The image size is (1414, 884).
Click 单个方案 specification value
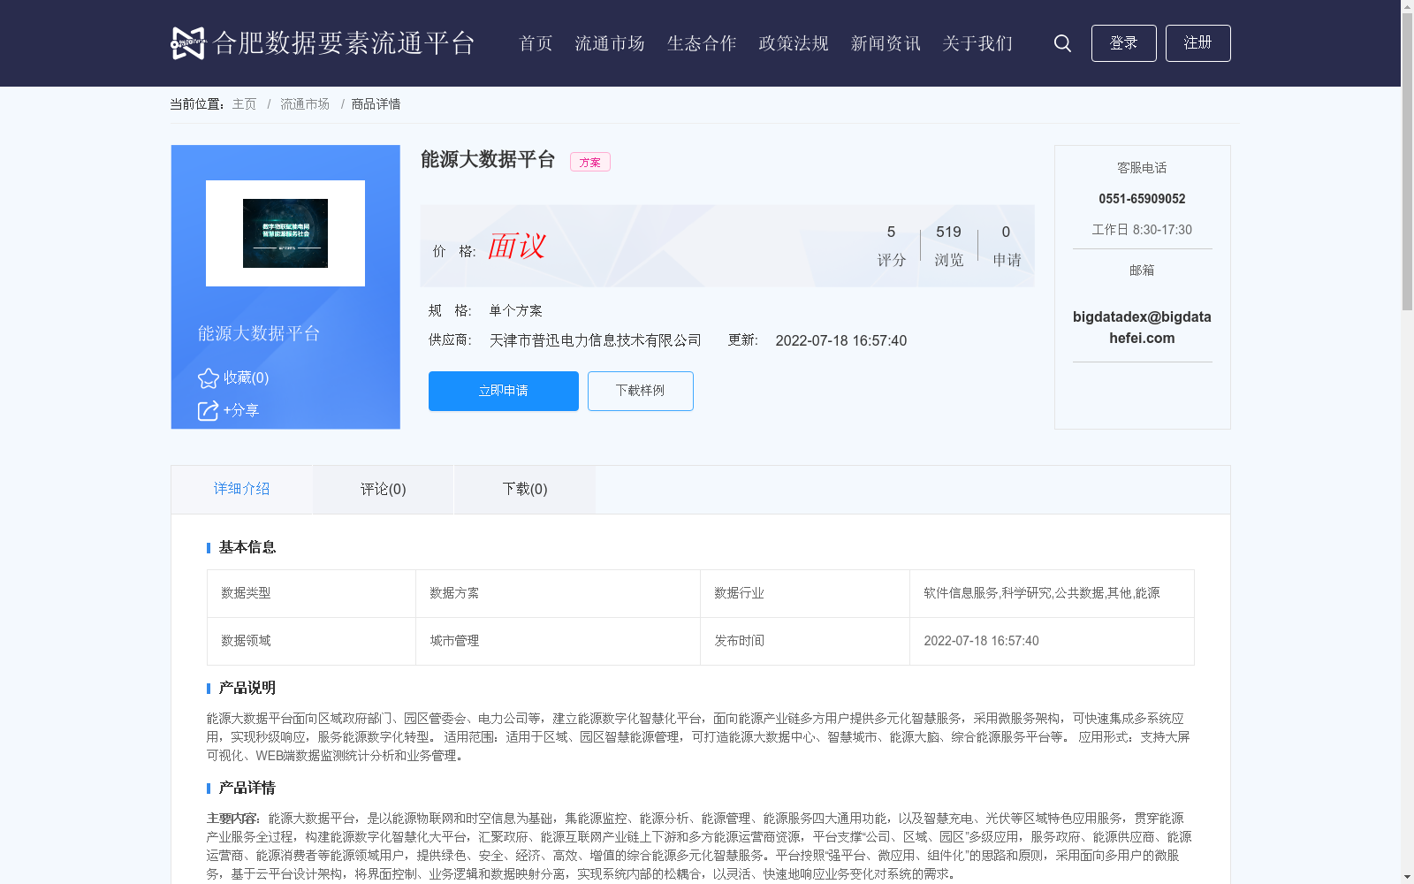coord(515,310)
